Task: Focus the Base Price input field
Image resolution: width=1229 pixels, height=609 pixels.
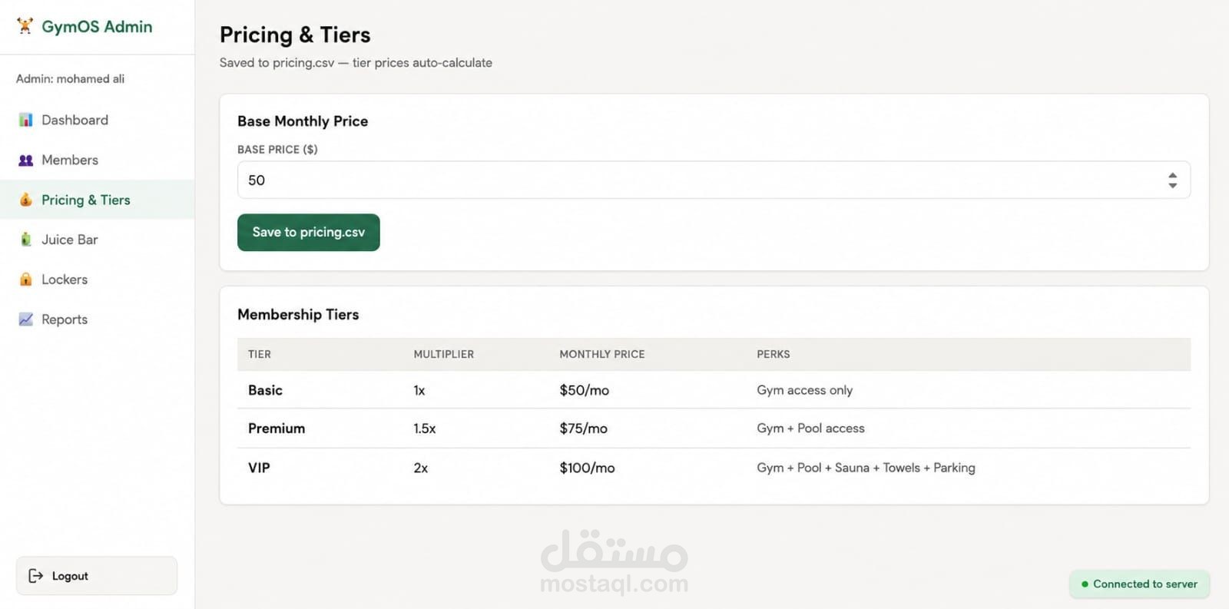Action: click(714, 180)
